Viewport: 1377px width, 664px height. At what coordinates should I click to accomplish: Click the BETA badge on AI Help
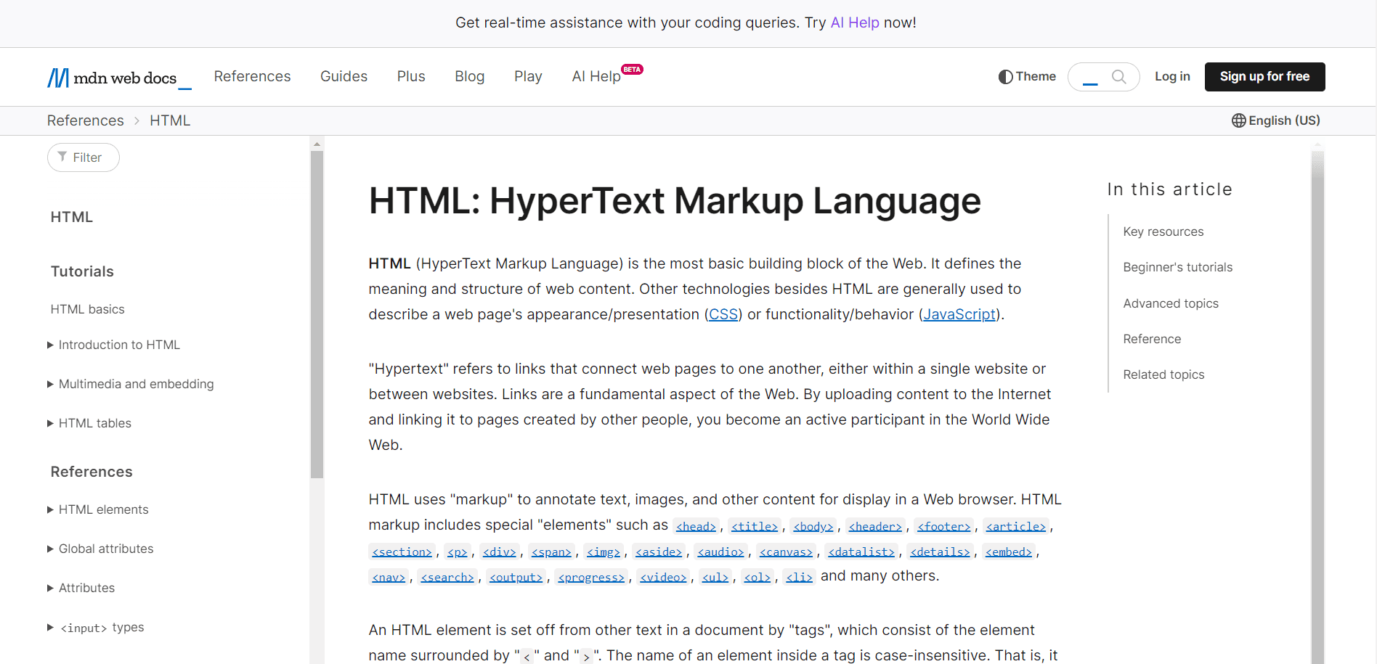tap(632, 70)
